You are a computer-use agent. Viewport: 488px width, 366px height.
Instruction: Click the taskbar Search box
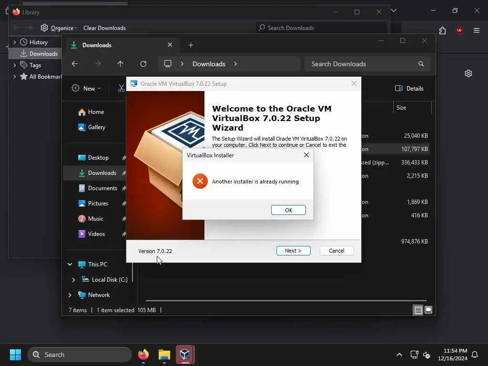[80, 355]
